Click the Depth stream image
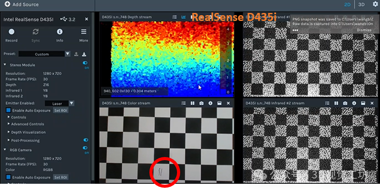Viewport: 380px width, 190px height. tap(167, 59)
